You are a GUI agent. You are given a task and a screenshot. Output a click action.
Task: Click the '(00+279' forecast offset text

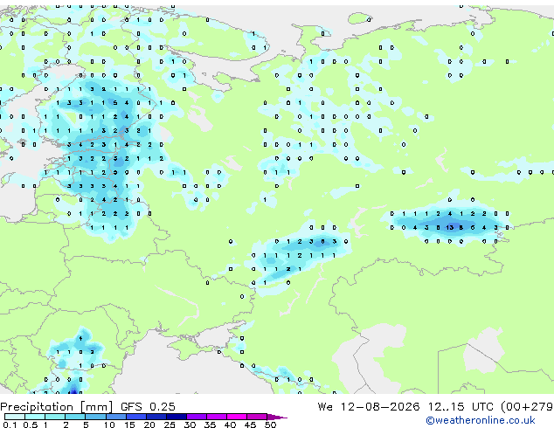click(527, 407)
